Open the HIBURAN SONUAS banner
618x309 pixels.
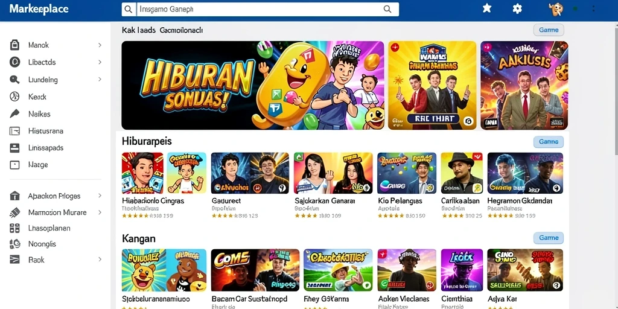click(x=253, y=86)
